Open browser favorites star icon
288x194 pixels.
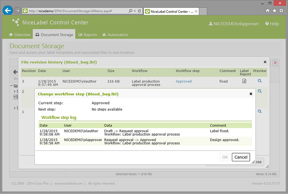coord(274,11)
